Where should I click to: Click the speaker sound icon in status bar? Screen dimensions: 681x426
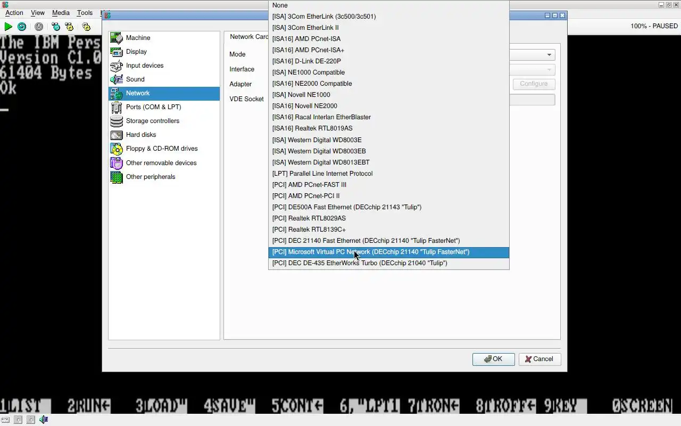(44, 420)
